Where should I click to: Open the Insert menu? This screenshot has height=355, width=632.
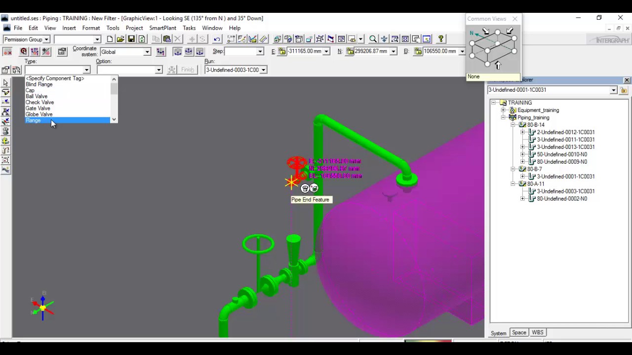click(69, 28)
